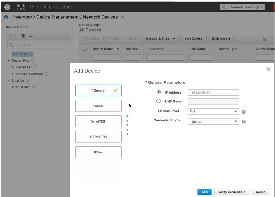Image resolution: width=275 pixels, height=197 pixels.
Task: Click Device Management in the breadcrumb
Action: (x=57, y=17)
